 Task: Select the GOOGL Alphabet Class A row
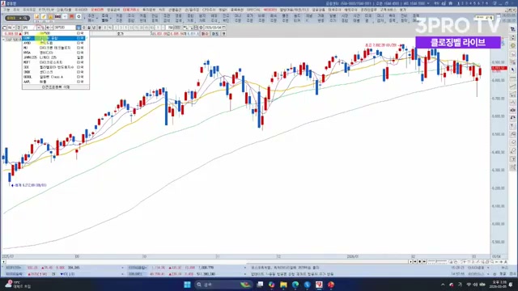click(x=55, y=77)
